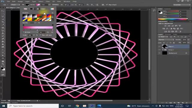The height and width of the screenshot is (108, 192).
Task: Open the layer Fill dropdown arrow
Action: click(188, 43)
